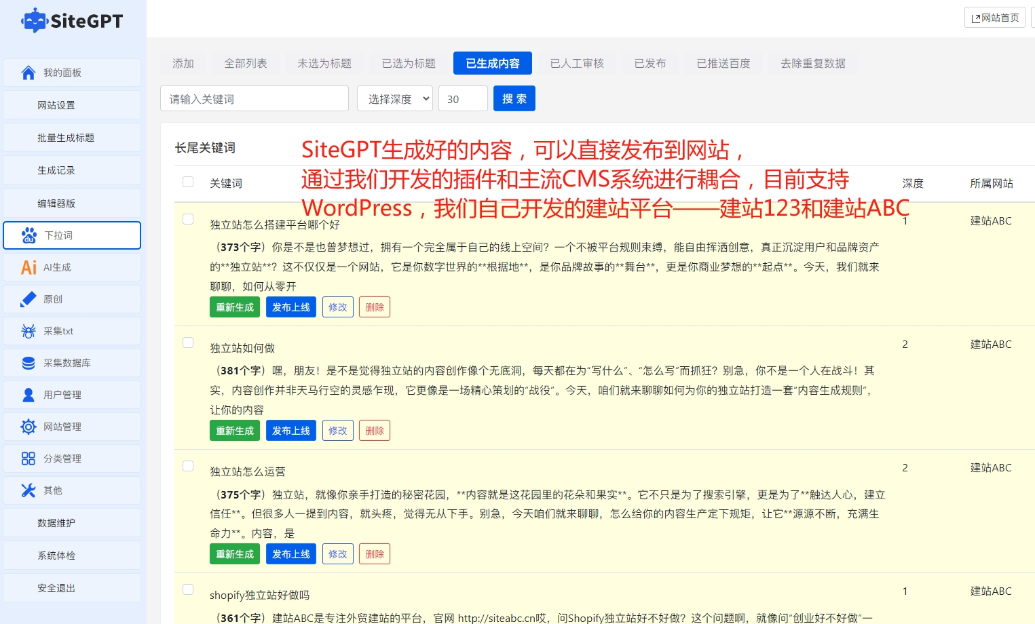Open the 网站首页 link button

pyautogui.click(x=995, y=18)
